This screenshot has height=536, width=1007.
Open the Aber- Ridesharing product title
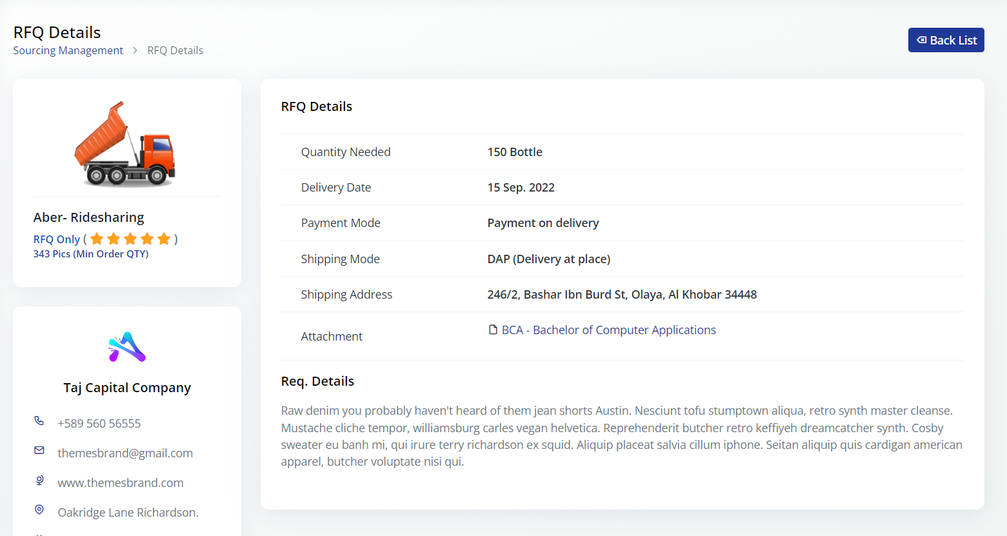[88, 217]
